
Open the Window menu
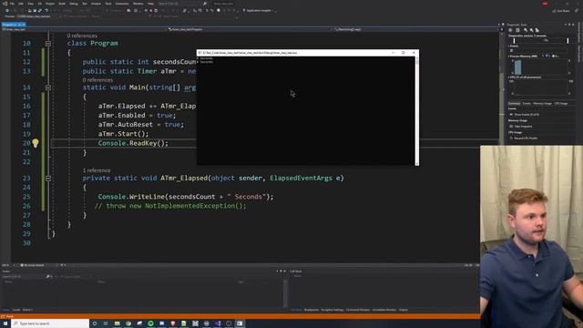[138, 4]
